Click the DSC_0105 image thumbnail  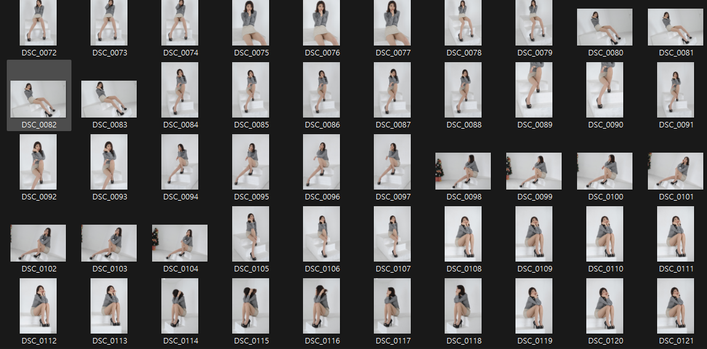click(x=251, y=234)
